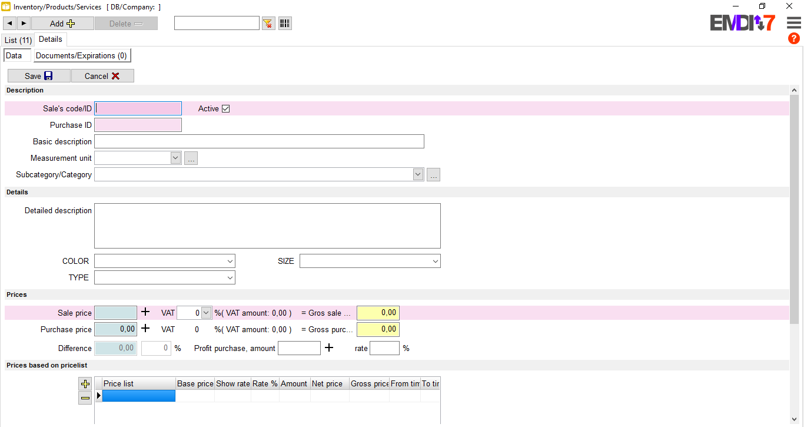Click the plus next to Purchase price
804x427 pixels.
coord(145,329)
